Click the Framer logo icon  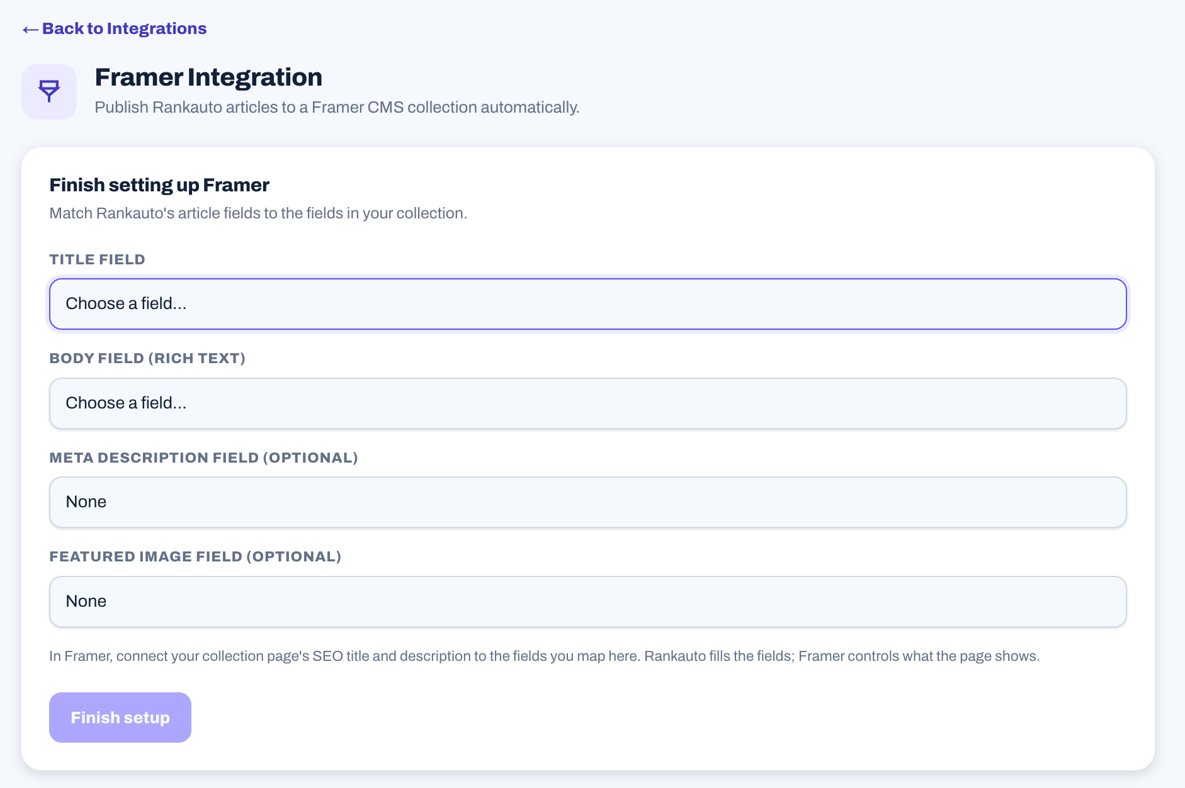[x=49, y=92]
